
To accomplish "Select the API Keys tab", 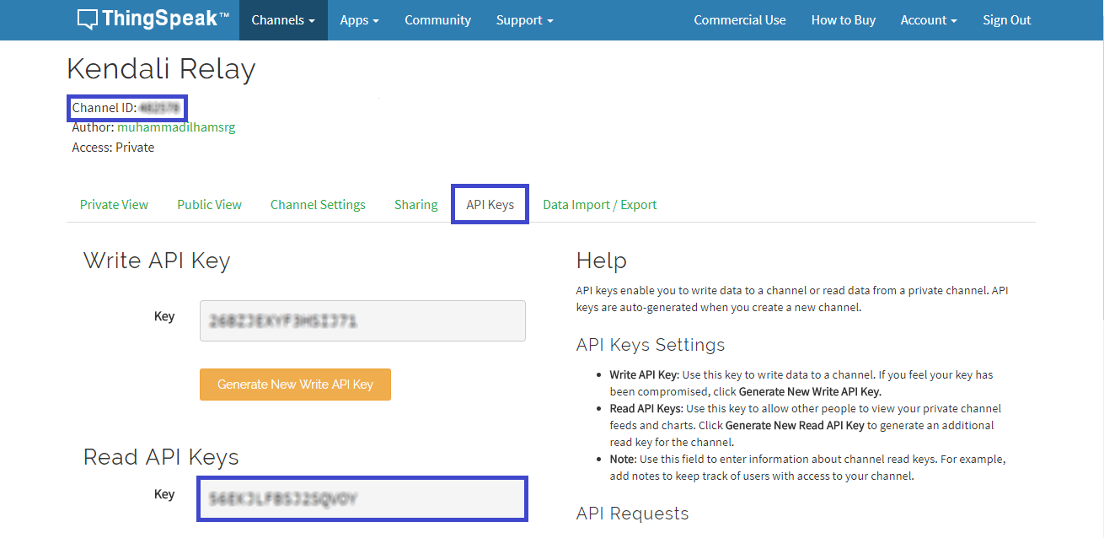I will [x=490, y=205].
